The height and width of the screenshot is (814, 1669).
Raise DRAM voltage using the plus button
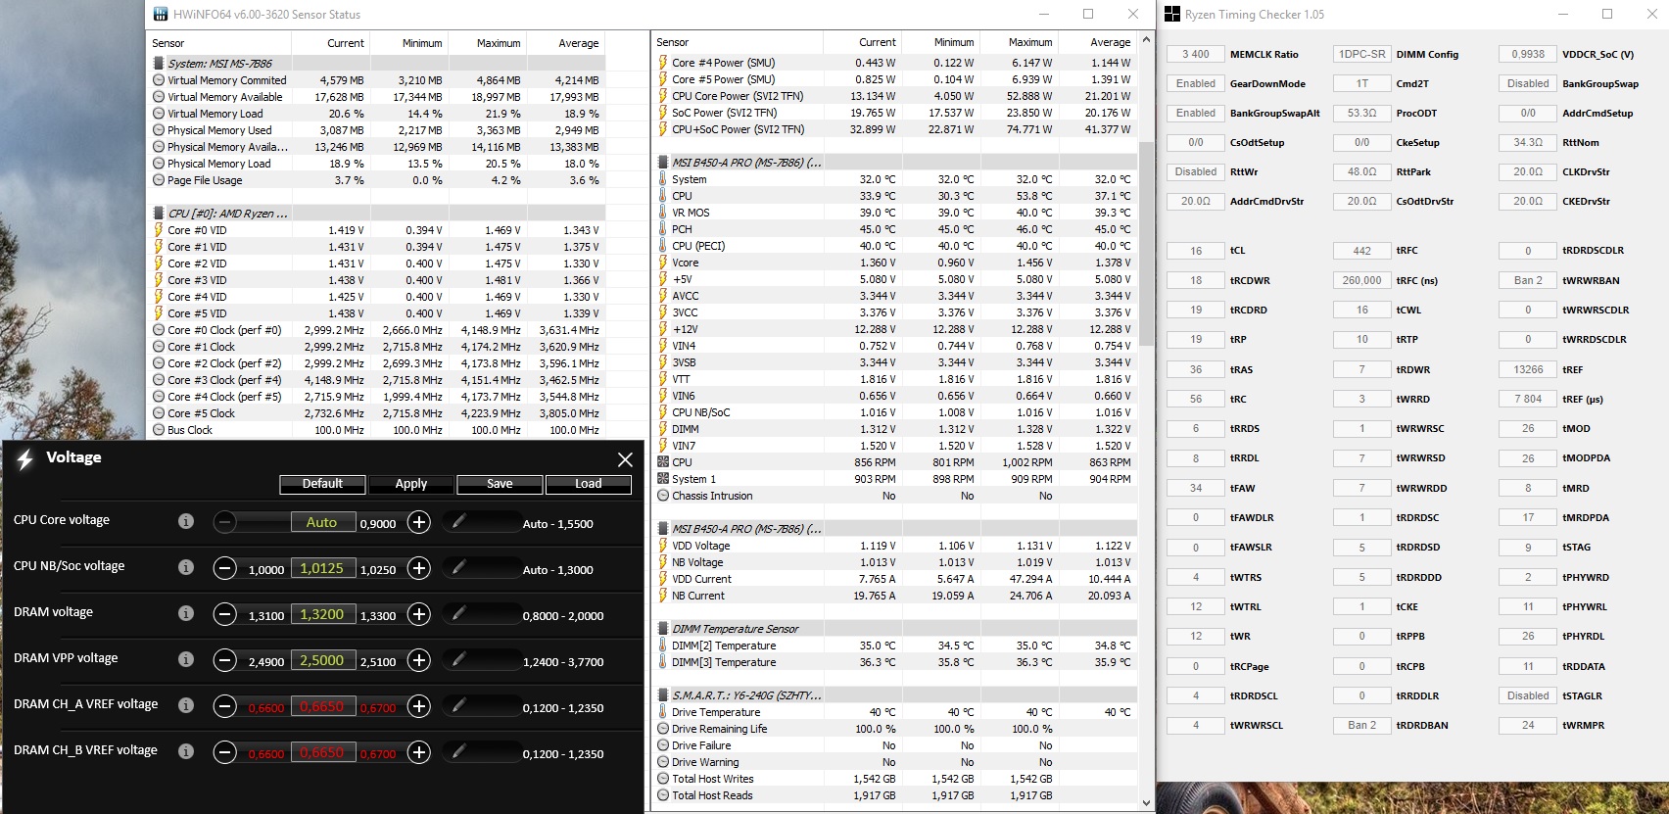pyautogui.click(x=419, y=614)
